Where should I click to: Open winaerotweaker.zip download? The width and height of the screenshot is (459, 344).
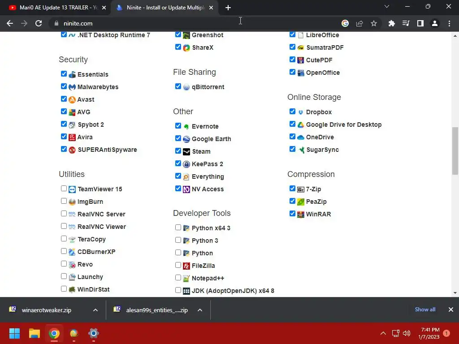pyautogui.click(x=47, y=310)
